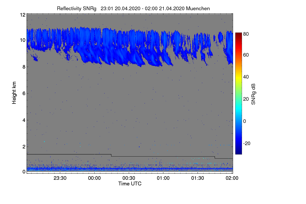
Task: Click the "Muenchen" station name in title
Action: [198, 8]
